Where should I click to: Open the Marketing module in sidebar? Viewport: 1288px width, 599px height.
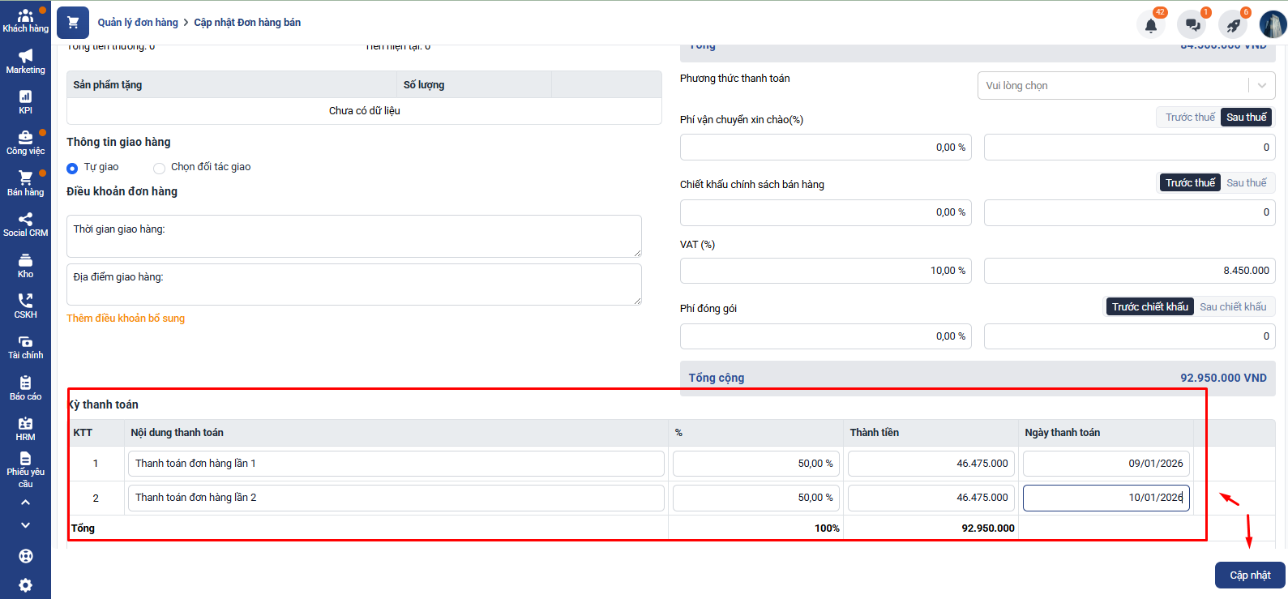(25, 61)
